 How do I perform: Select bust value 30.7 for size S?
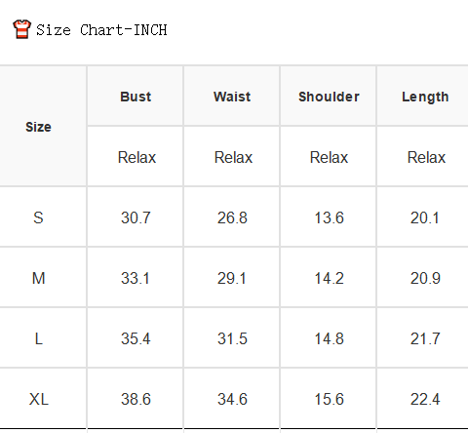pos(136,217)
